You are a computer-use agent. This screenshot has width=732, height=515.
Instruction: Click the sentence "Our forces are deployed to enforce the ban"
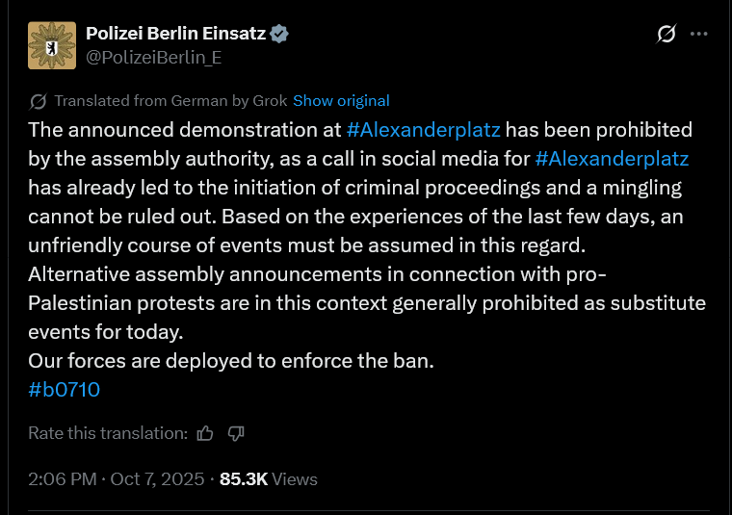pyautogui.click(x=231, y=361)
